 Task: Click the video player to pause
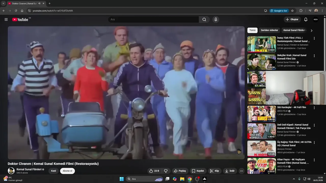tap(126, 93)
